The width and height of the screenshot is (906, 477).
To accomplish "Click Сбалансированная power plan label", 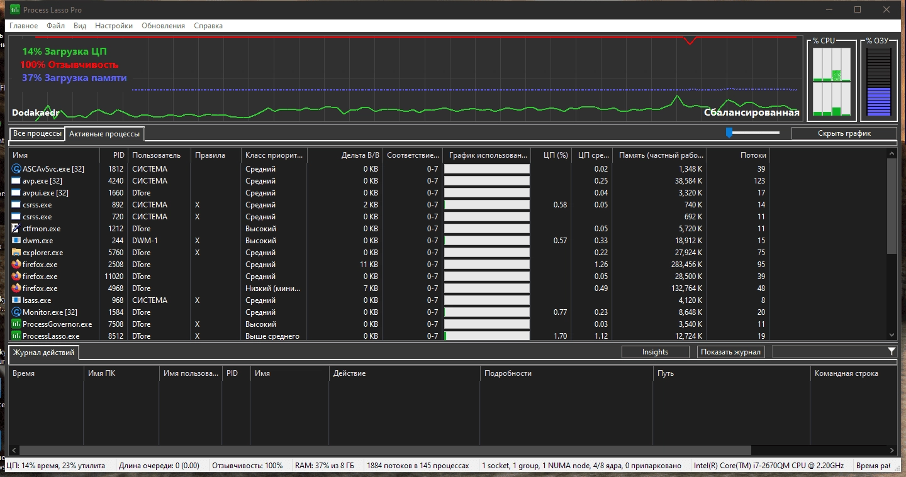I will click(x=751, y=113).
